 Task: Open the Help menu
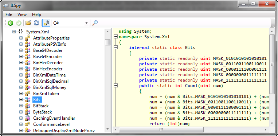click(36, 15)
